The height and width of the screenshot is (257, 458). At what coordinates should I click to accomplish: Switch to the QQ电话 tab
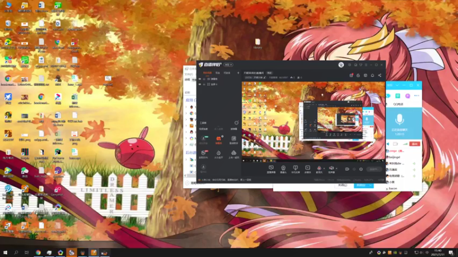point(398,104)
